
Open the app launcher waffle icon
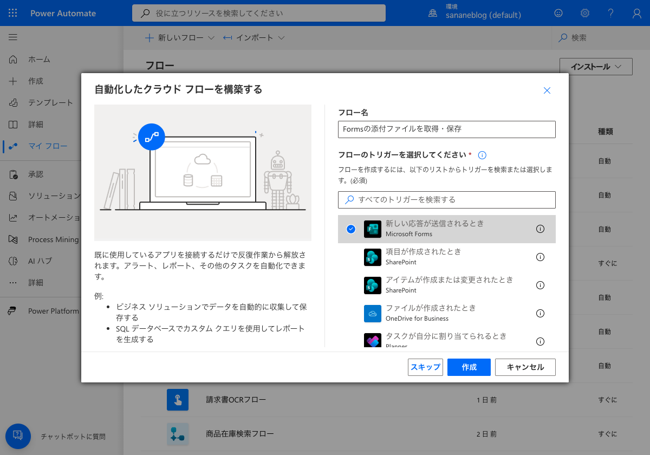tap(13, 13)
